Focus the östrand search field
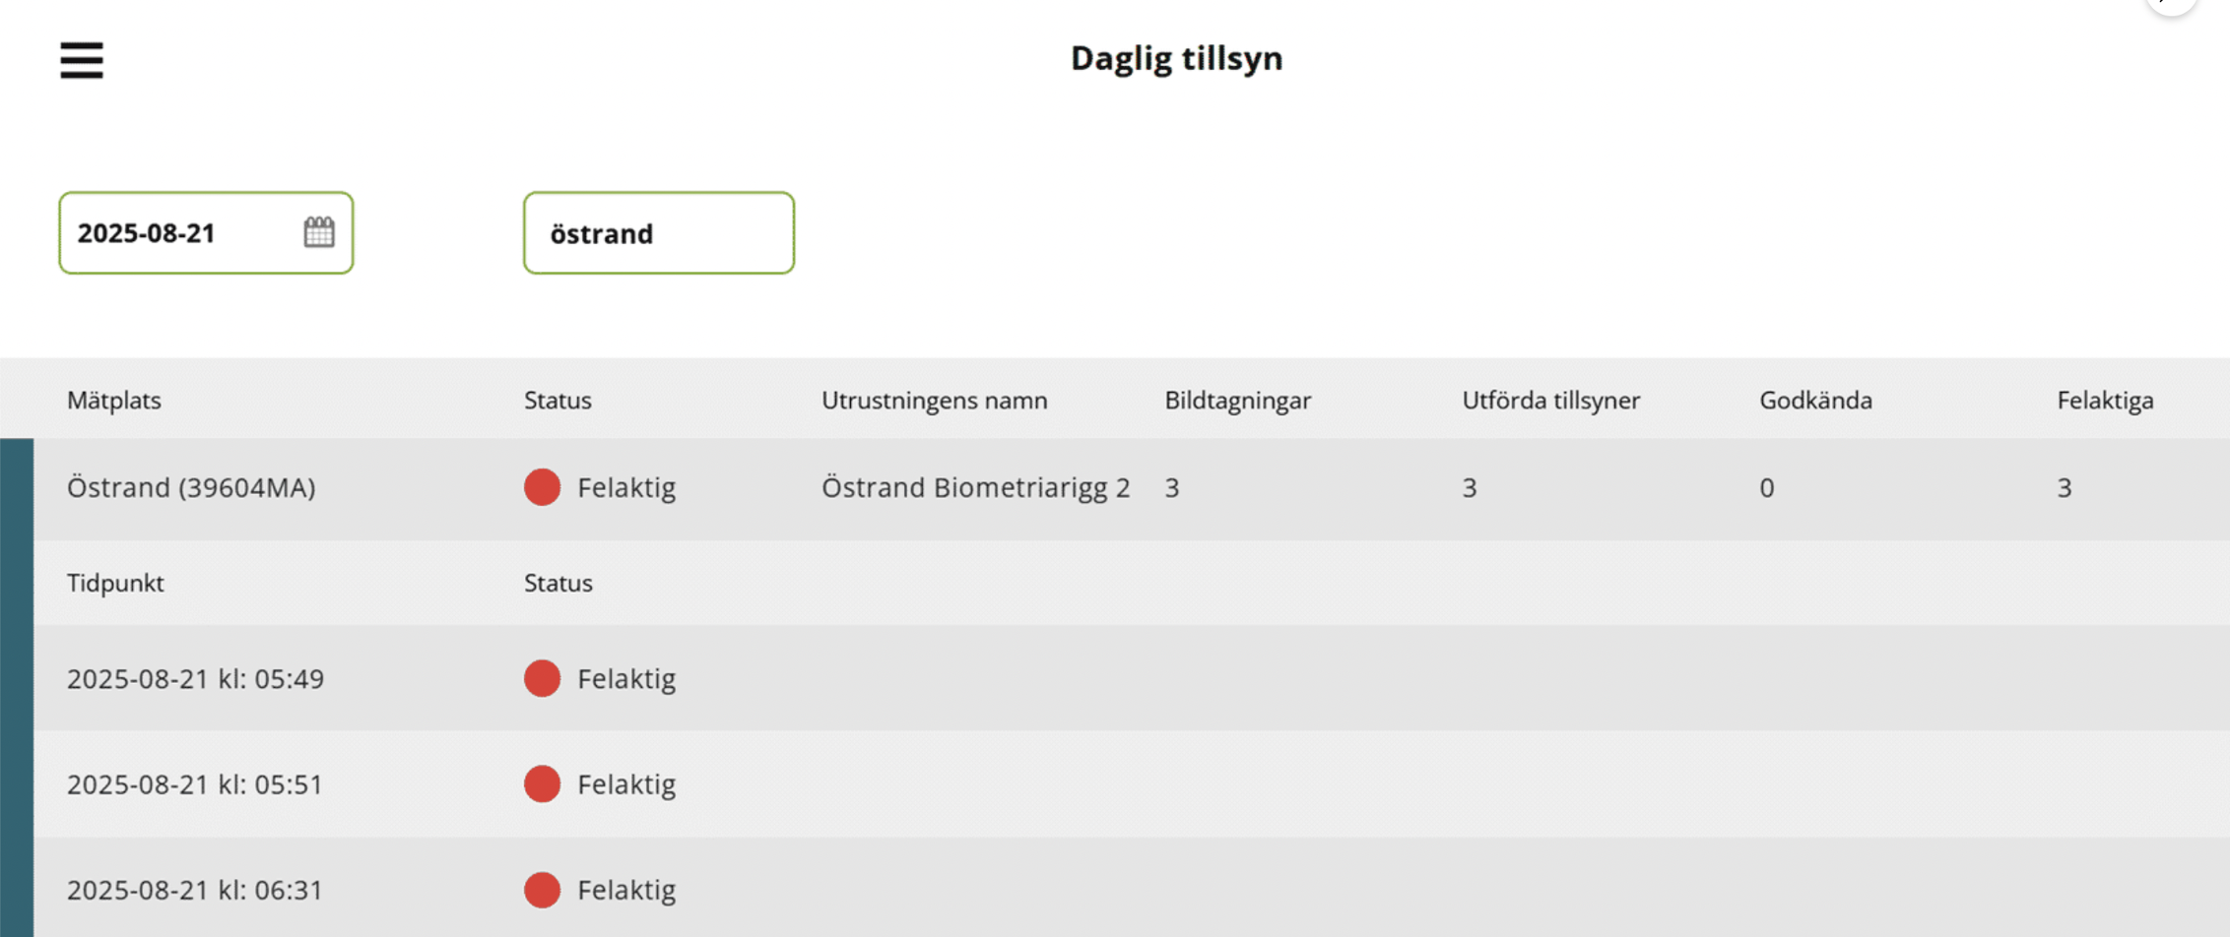This screenshot has height=937, width=2230. [659, 232]
